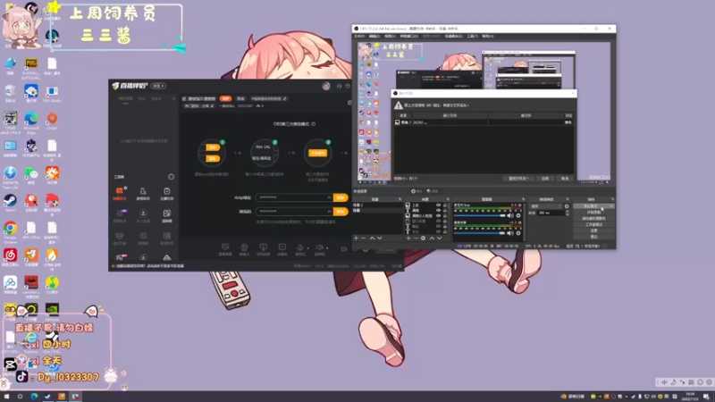Open the Help menu in OBS

[487, 36]
